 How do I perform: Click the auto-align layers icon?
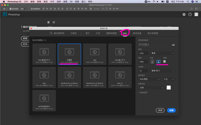(91, 9)
